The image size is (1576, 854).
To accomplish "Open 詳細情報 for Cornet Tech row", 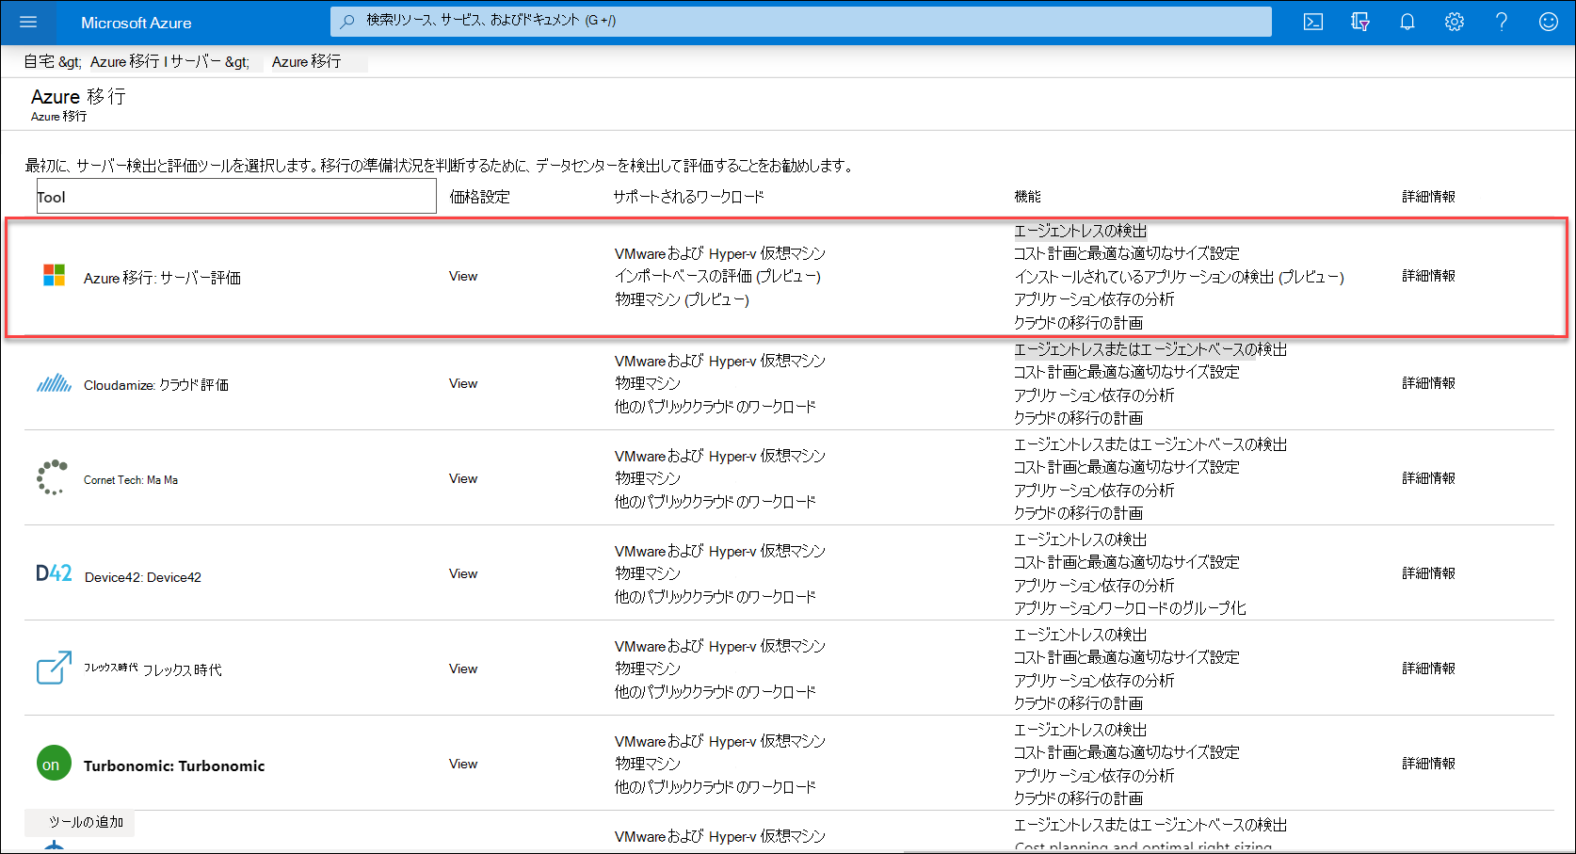I will pos(1428,478).
